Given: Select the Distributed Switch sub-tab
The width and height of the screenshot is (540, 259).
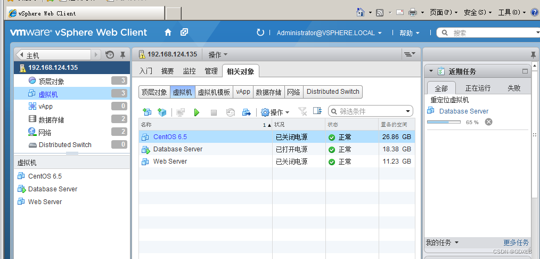Looking at the screenshot, I should (x=333, y=92).
